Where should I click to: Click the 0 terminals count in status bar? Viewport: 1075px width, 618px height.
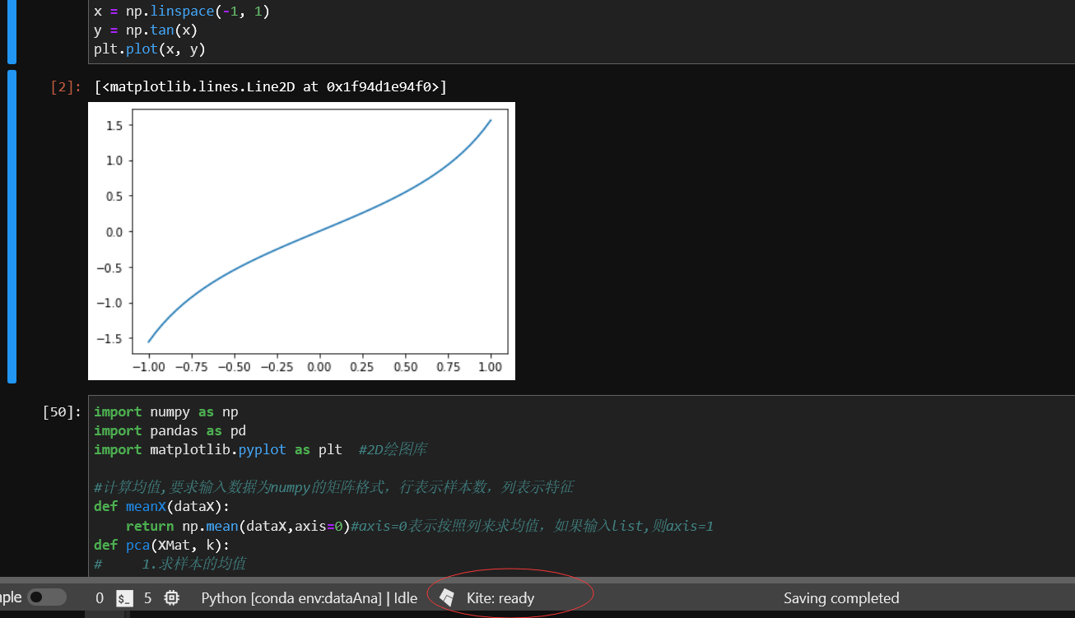click(x=100, y=598)
